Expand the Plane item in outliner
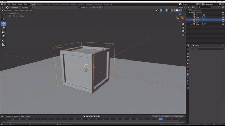 coord(192,24)
